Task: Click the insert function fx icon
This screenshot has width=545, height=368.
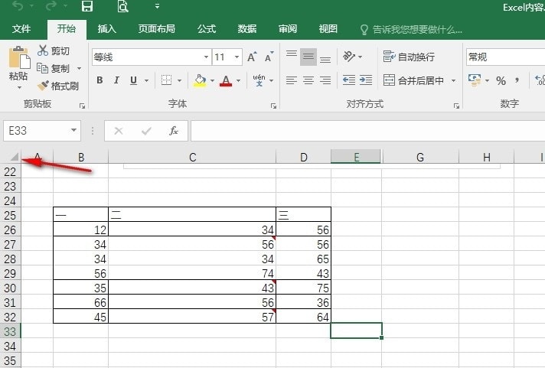Action: 174,131
